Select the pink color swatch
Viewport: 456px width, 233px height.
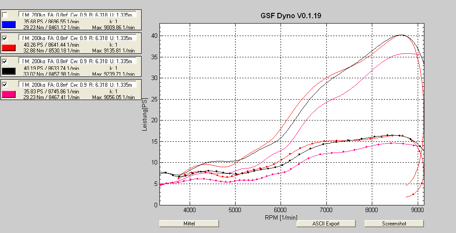click(x=9, y=94)
